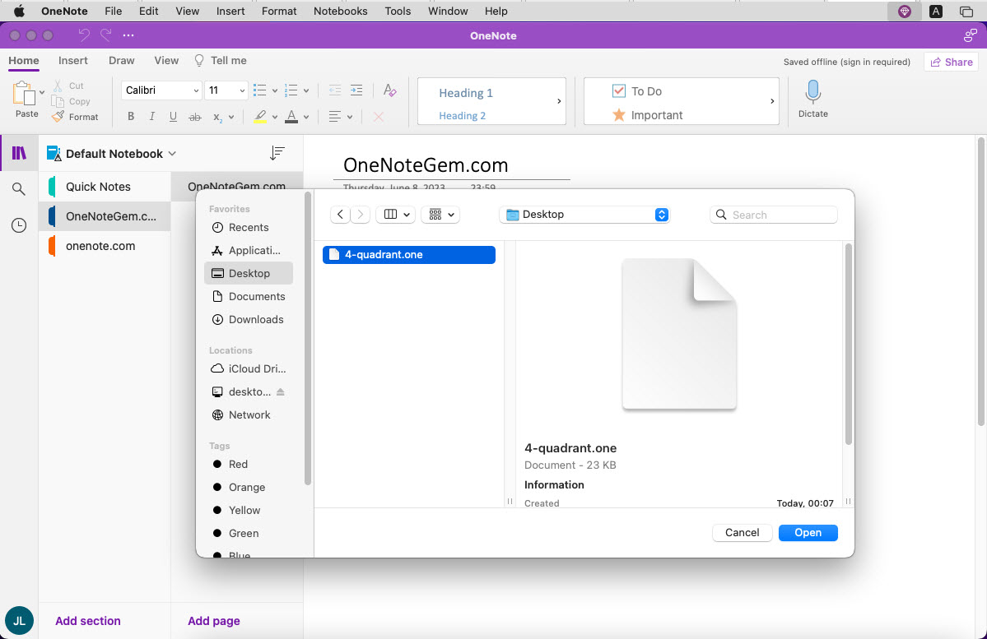Undo the last action
This screenshot has width=987, height=639.
(84, 35)
